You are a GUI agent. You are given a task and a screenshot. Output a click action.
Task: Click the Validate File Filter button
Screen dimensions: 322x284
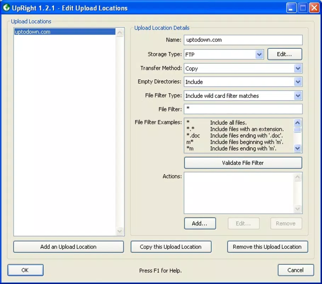(x=243, y=163)
